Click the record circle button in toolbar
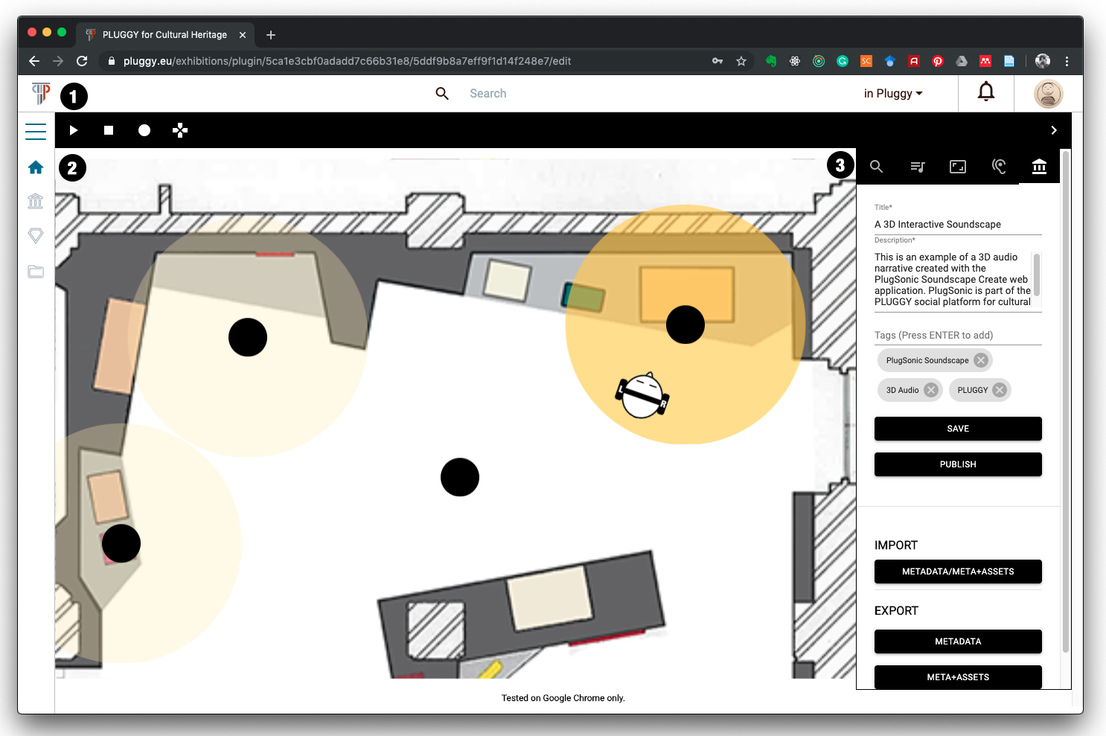This screenshot has width=1106, height=736. click(144, 130)
